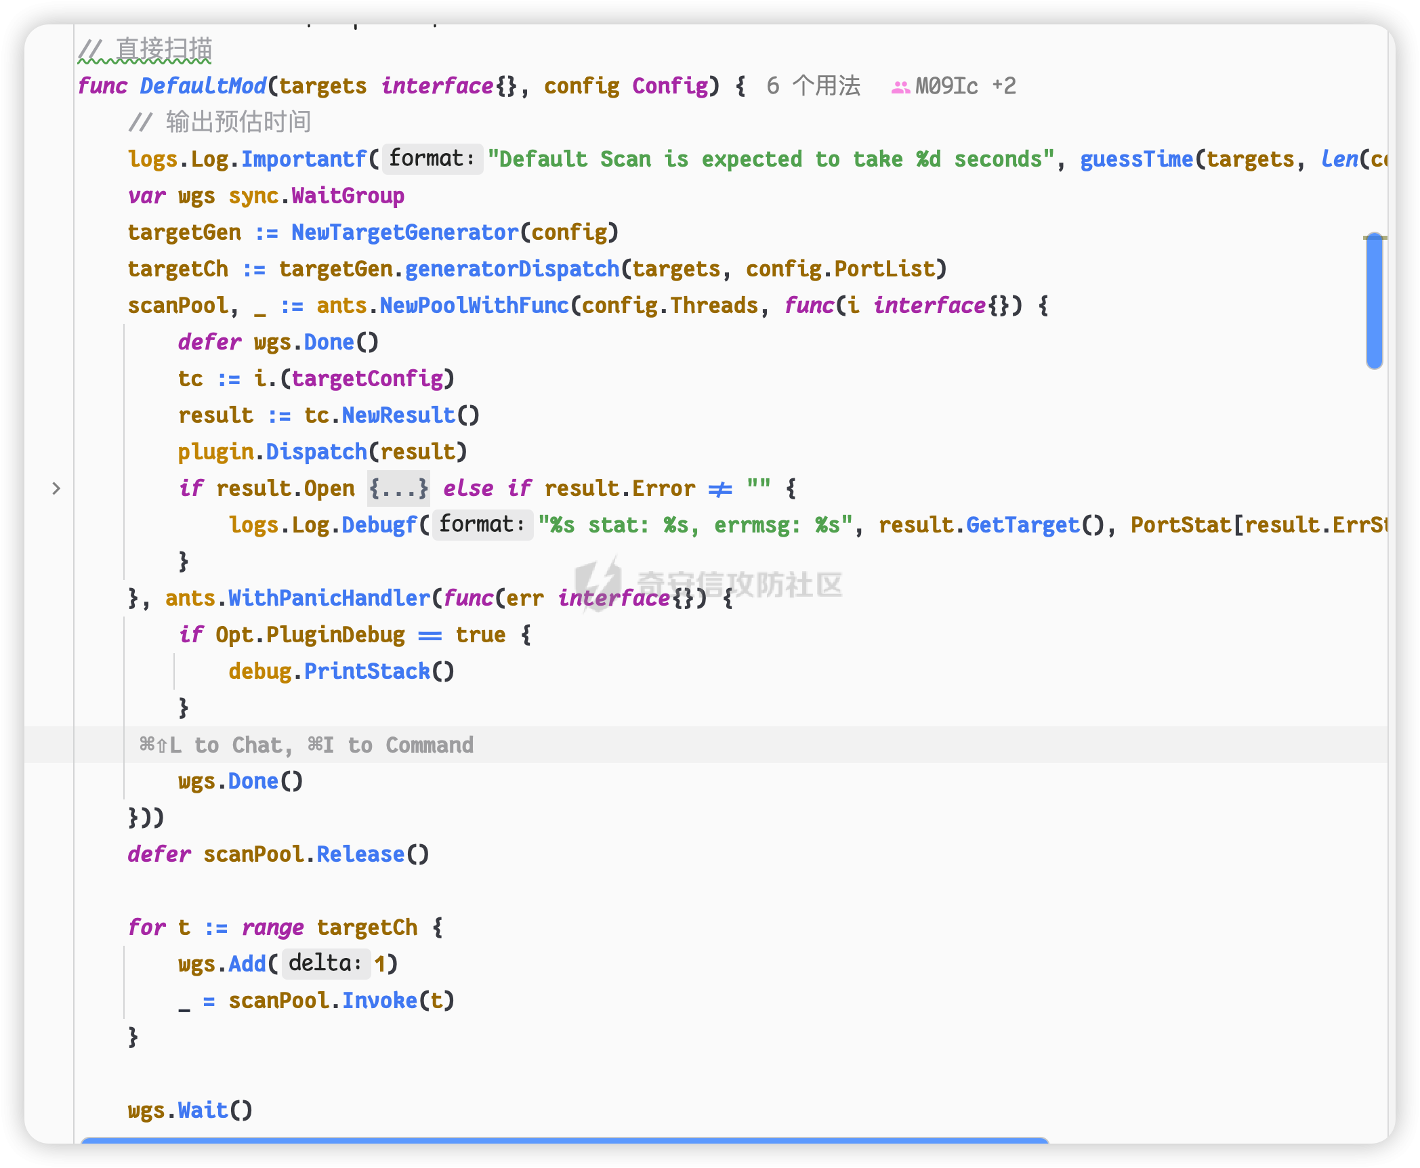Show authors via the M09Ic +2 annotation
Screen dimensions: 1420x1168
965,86
